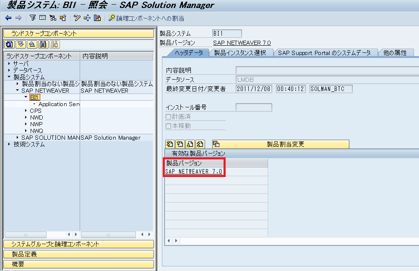Image resolution: width=419 pixels, height=271 pixels.
Task: Collapse all tree nodes icon
Action: [x=32, y=44]
